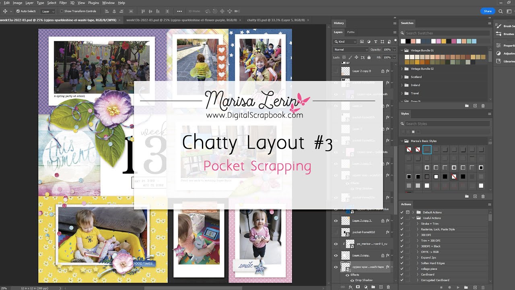The width and height of the screenshot is (515, 290).
Task: Click the smart object filter icon
Action: 389,41
